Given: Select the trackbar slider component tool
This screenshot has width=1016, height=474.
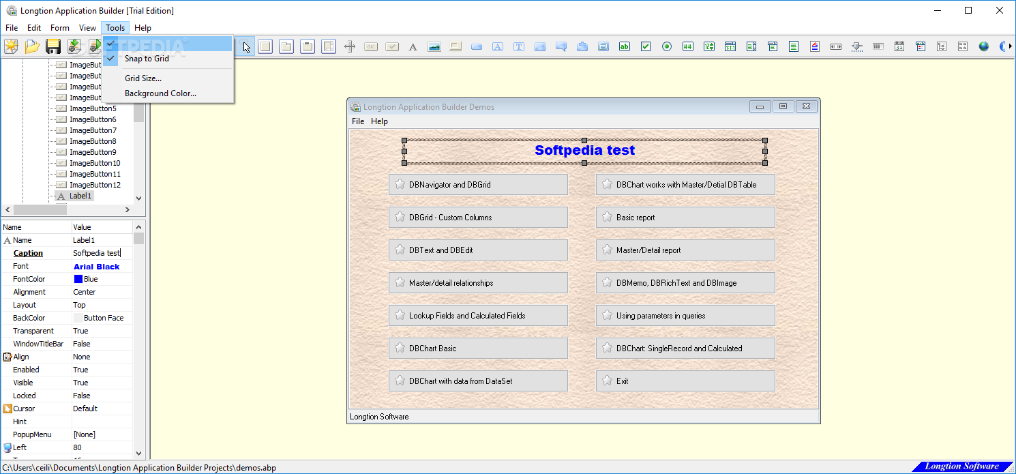Looking at the screenshot, I should click(x=857, y=46).
